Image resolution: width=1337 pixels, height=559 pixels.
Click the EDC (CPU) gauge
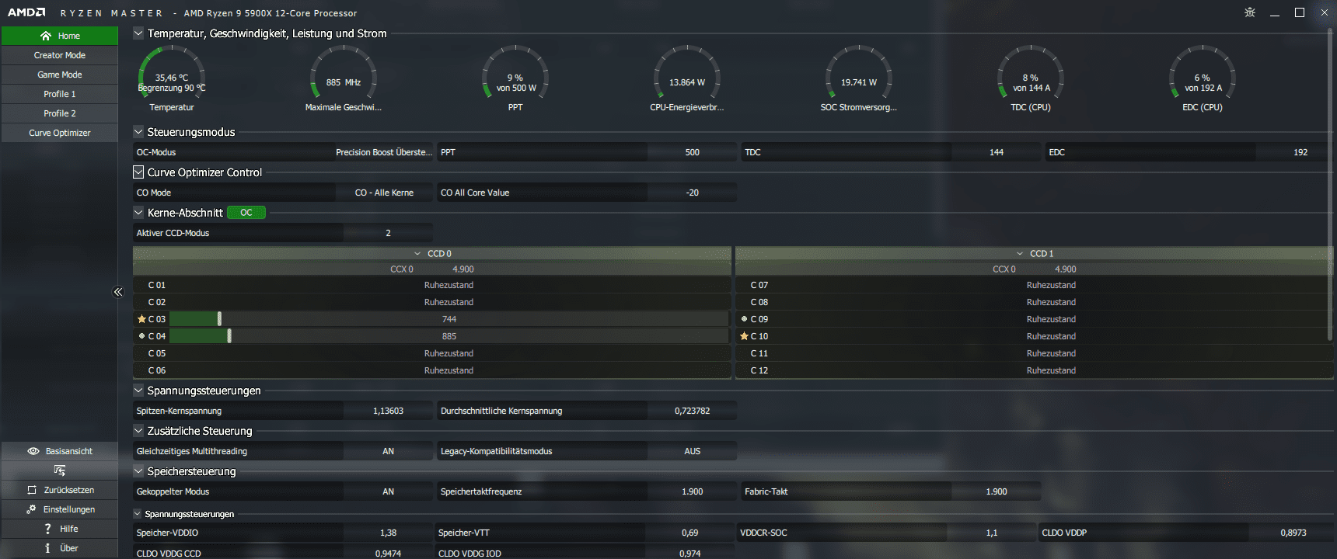click(x=1203, y=78)
